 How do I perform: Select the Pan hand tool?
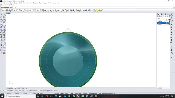point(25,10)
